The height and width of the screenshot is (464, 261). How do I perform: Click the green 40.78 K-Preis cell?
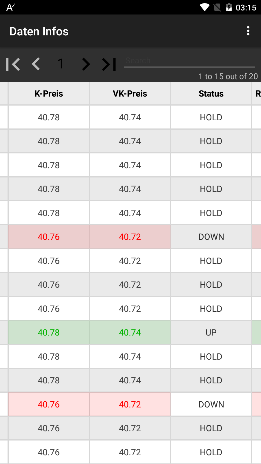click(49, 333)
